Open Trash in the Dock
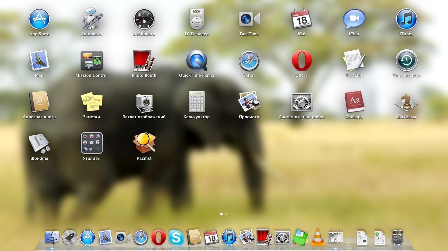Screen dimensions: 448x251 [x=397, y=237]
